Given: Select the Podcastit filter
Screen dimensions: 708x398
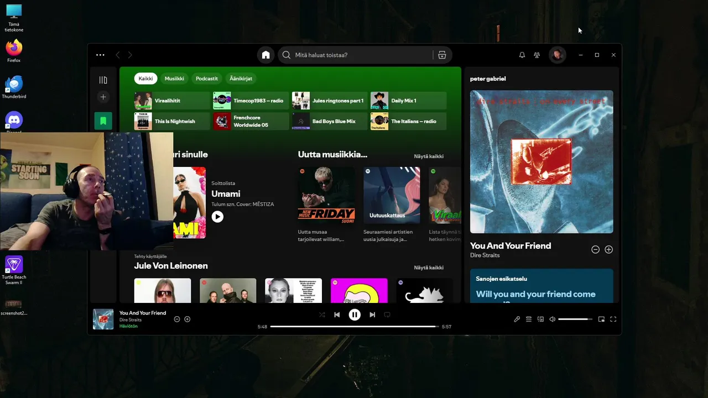Looking at the screenshot, I should click(207, 78).
